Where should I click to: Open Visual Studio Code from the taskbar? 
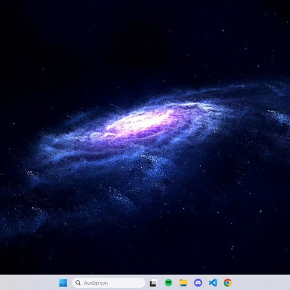tap(213, 283)
